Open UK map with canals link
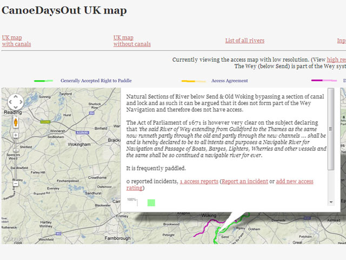The image size is (346, 260). pyautogui.click(x=16, y=41)
